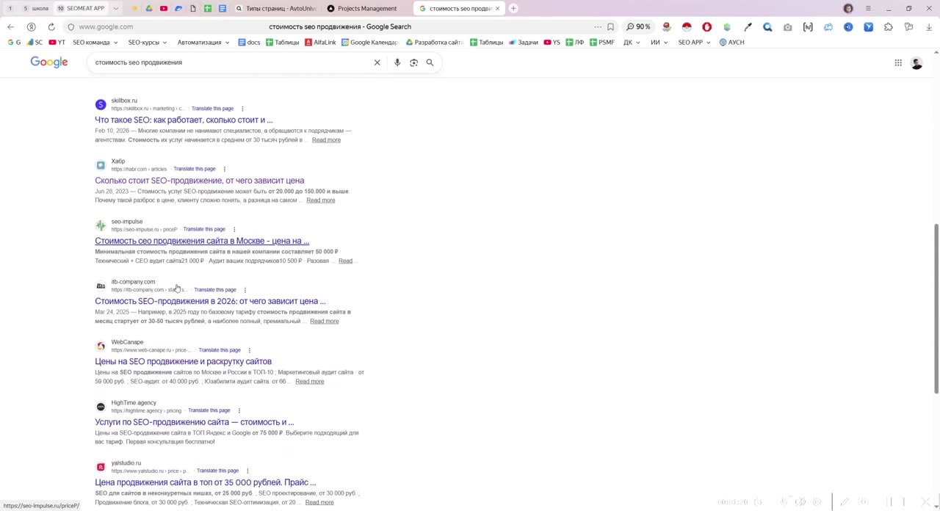Screen dimensions: 940x511
Task: Search by voice using the microphone icon
Action: click(397, 62)
